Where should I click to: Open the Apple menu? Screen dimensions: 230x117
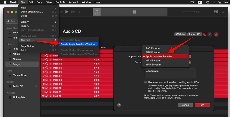(x=5, y=2)
